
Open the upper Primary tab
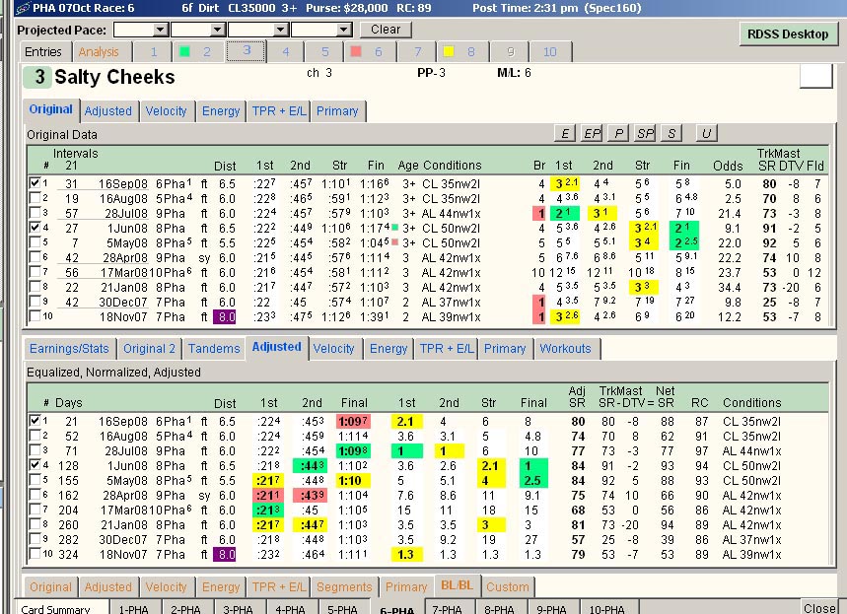pyautogui.click(x=337, y=111)
